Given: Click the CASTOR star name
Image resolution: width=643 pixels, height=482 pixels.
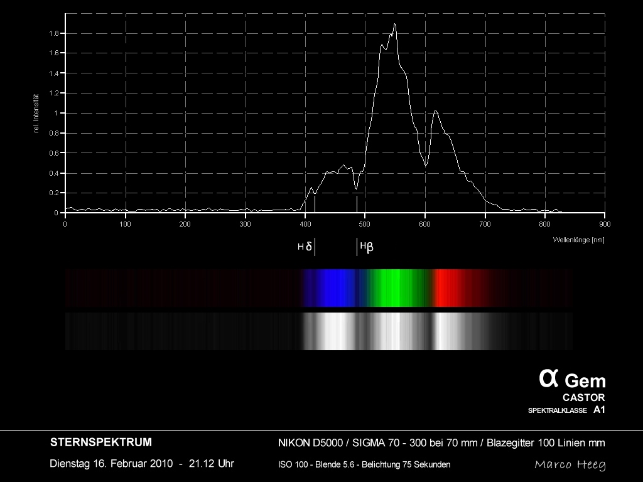Looking at the screenshot, I should point(583,397).
